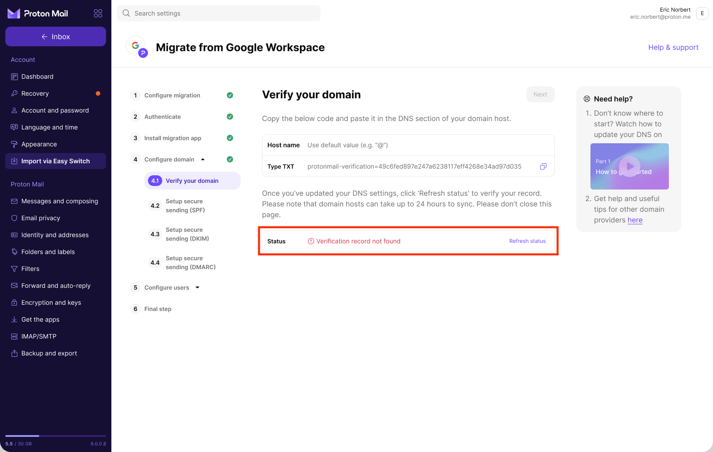The height and width of the screenshot is (452, 713).
Task: Open Identity and addresses settings
Action: point(56,235)
